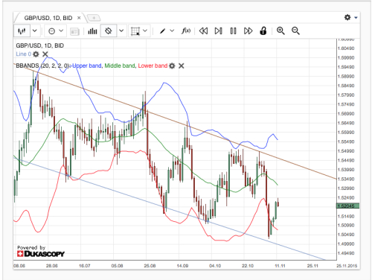
Task: Select the pencil drawing tool
Action: point(163,31)
